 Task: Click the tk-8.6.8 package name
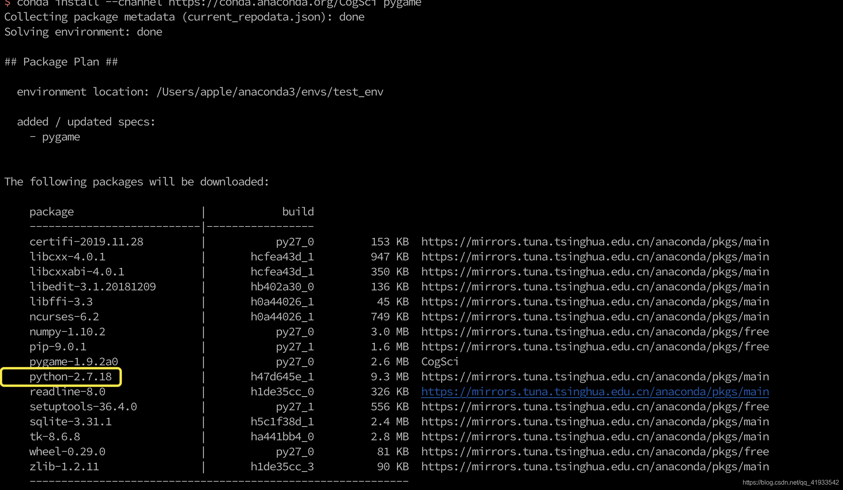pyautogui.click(x=55, y=437)
